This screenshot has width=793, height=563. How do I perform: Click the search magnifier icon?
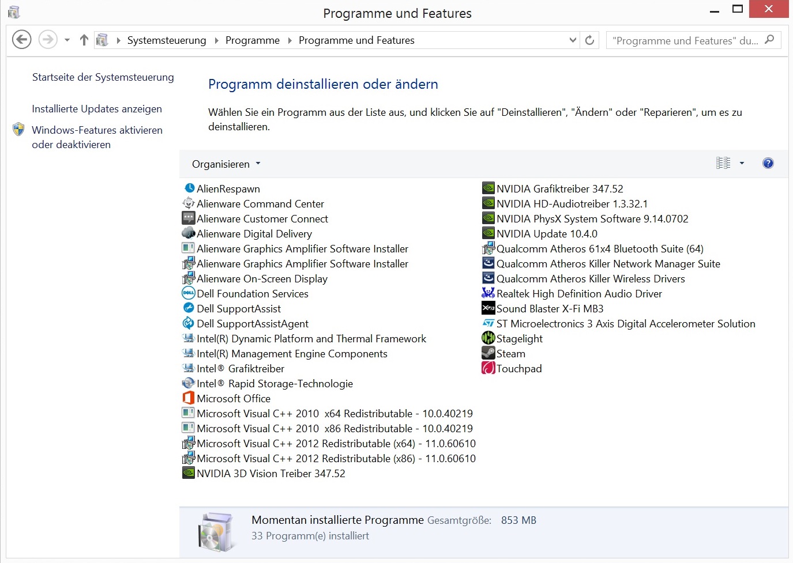769,40
